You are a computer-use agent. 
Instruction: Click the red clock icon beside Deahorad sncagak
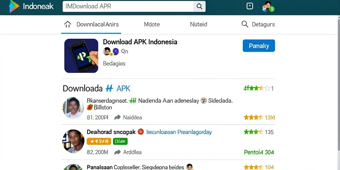coord(141,131)
